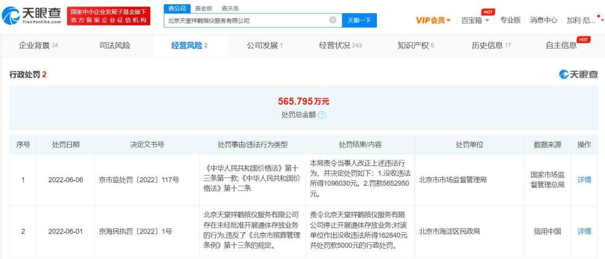Viewport: 605px width, 259px height.
Task: Click the 决定文书号 column header
Action: (x=147, y=145)
